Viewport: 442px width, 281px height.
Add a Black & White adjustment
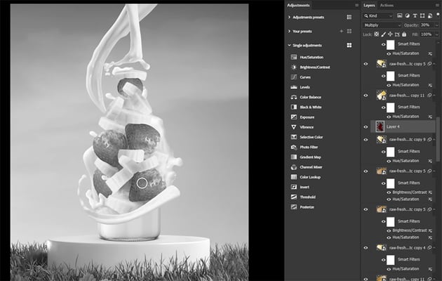tap(306, 107)
